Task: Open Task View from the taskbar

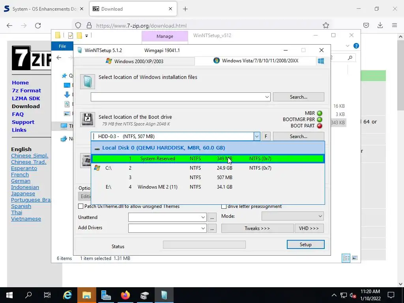Action: pyautogui.click(x=47, y=295)
